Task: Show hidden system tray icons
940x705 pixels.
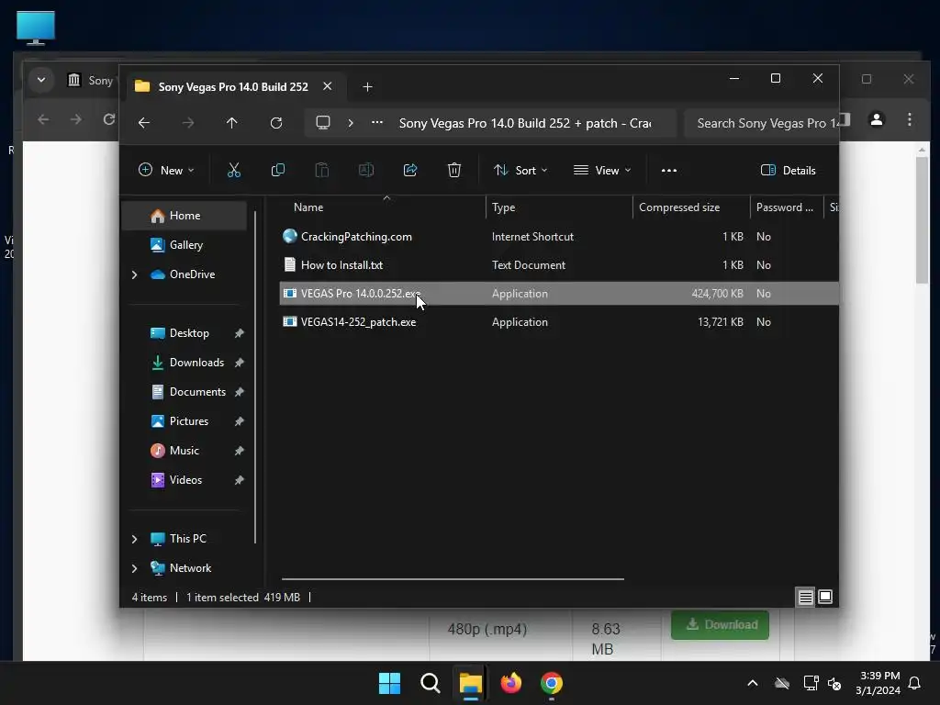Action: (753, 683)
